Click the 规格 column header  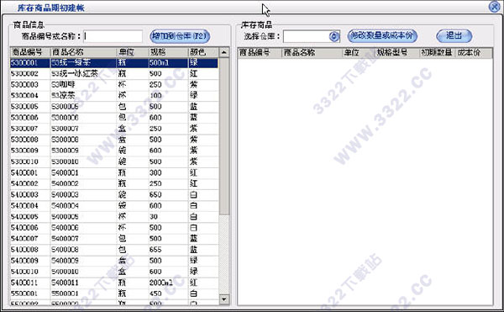168,52
